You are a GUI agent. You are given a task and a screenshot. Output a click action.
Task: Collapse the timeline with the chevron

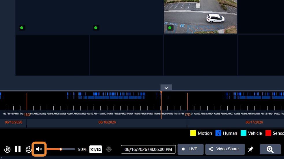pyautogui.click(x=166, y=88)
